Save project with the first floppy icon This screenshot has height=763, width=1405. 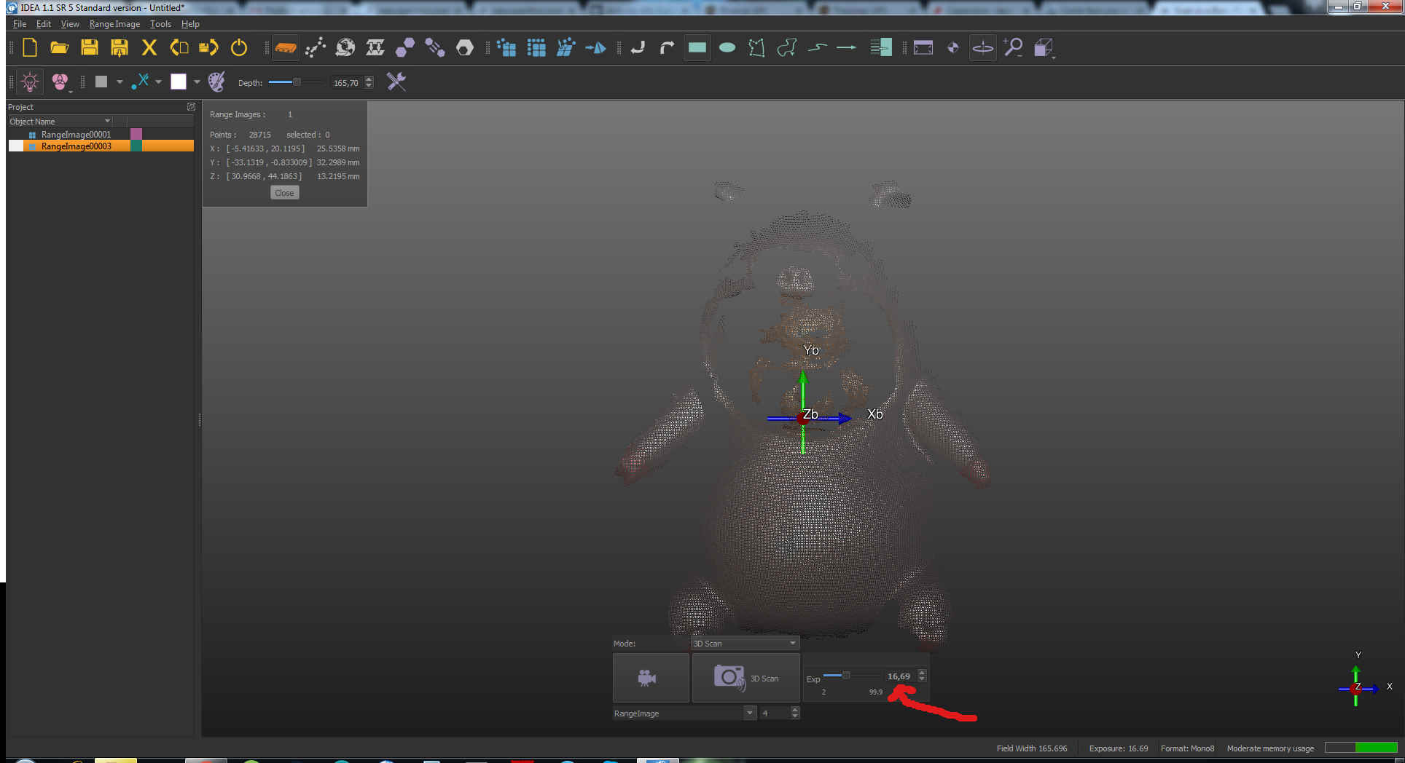89,48
